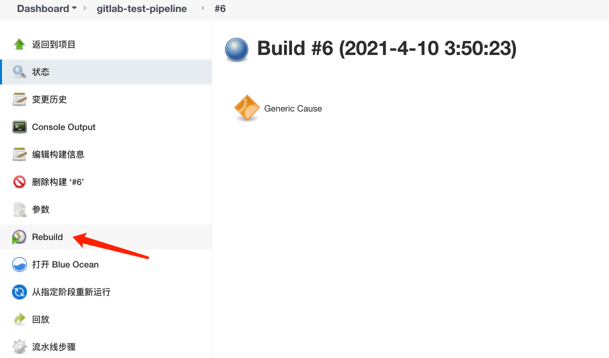The width and height of the screenshot is (609, 358).
Task: Expand the chevron after gitlab-test-pipeline breadcrumb
Action: pos(203,8)
